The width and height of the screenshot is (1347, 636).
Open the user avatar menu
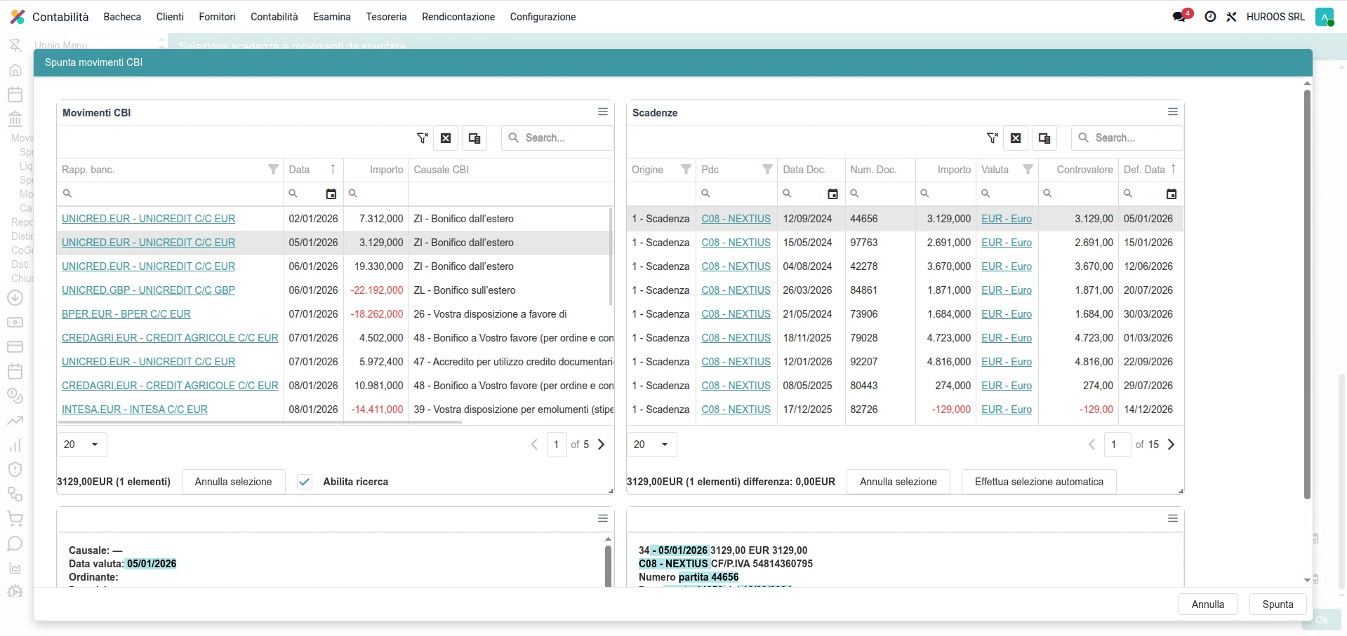(1325, 17)
